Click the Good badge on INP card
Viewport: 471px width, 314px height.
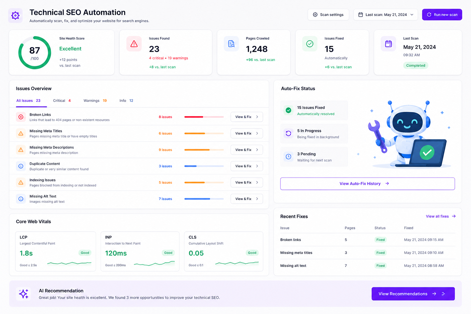pyautogui.click(x=168, y=253)
